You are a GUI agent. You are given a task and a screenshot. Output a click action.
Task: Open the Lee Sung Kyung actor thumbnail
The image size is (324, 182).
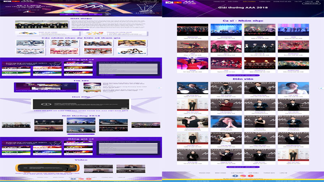(x=192, y=122)
